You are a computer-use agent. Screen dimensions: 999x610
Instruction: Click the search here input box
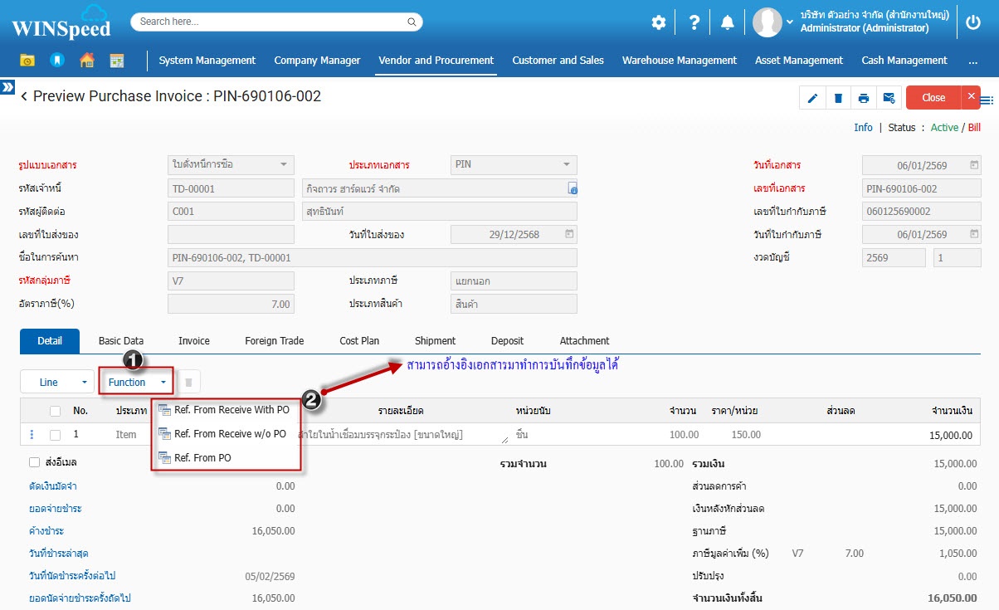276,22
